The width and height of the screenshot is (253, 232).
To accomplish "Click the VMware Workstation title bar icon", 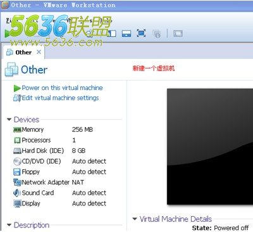I will pos(5,5).
